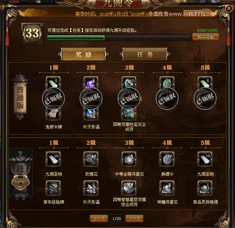235x228 pixels.
Task: Click the 中等坐骑淬星石 item icon
Action: pos(129,159)
